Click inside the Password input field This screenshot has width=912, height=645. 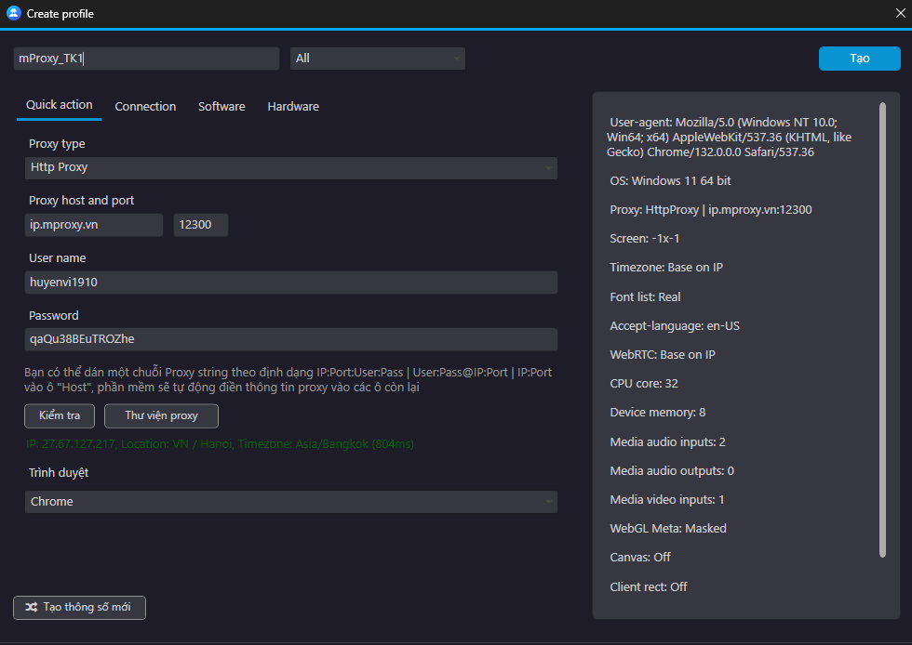290,339
